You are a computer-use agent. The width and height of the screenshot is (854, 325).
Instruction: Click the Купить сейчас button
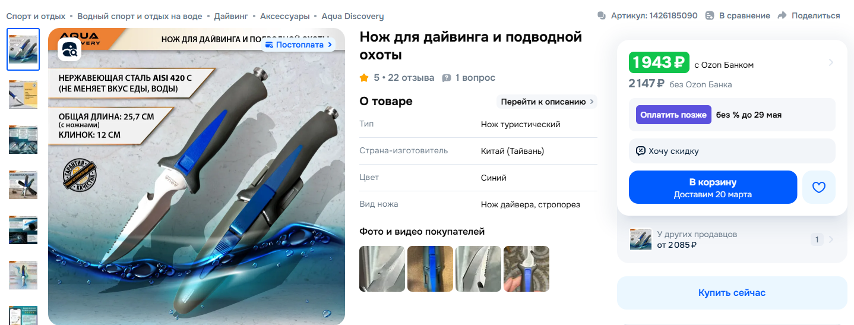(x=732, y=293)
